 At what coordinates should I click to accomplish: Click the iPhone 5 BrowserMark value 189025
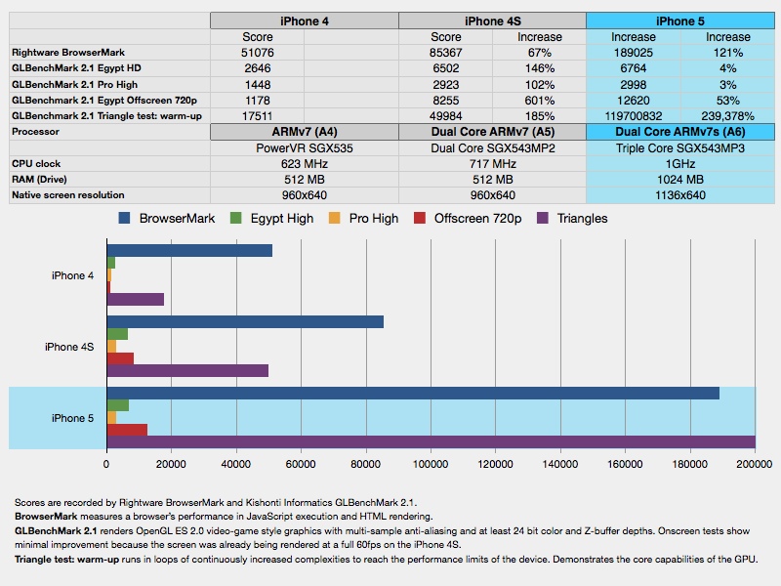pos(633,53)
